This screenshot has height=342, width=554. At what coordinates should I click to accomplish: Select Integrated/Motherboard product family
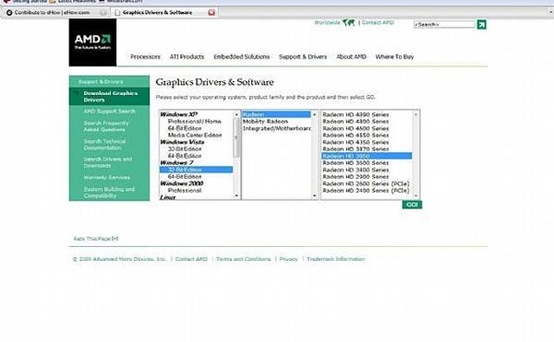(277, 129)
